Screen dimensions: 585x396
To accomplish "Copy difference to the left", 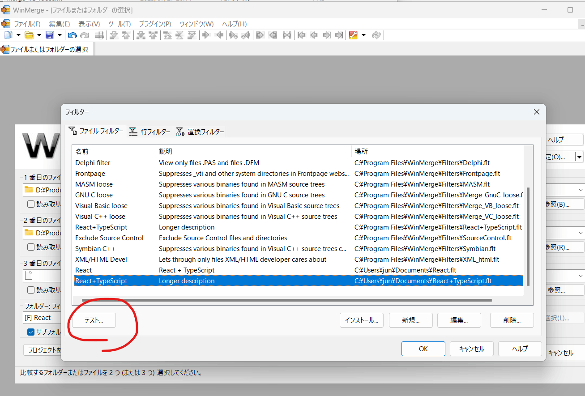I will click(219, 35).
